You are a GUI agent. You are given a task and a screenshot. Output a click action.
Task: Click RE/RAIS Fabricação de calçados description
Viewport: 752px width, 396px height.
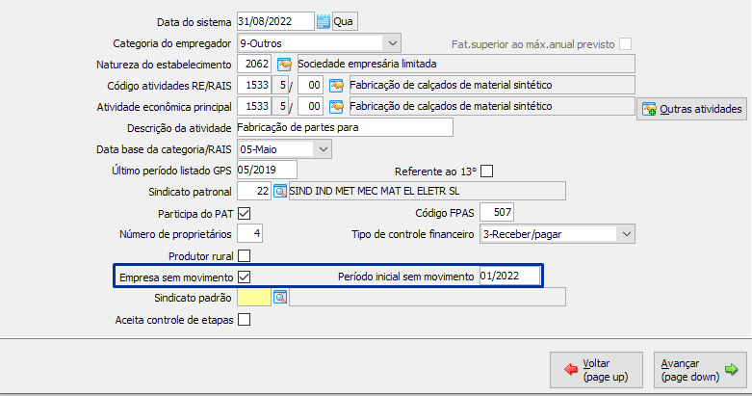451,86
